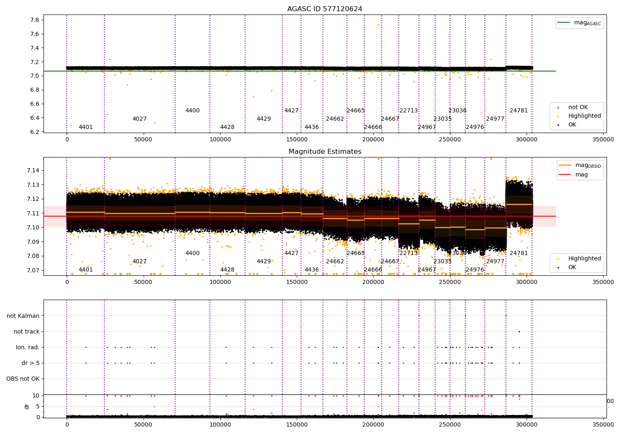The height and width of the screenshot is (434, 621).
Task: Click y-axis tick 7.07 in middle plot
Action: click(x=34, y=270)
